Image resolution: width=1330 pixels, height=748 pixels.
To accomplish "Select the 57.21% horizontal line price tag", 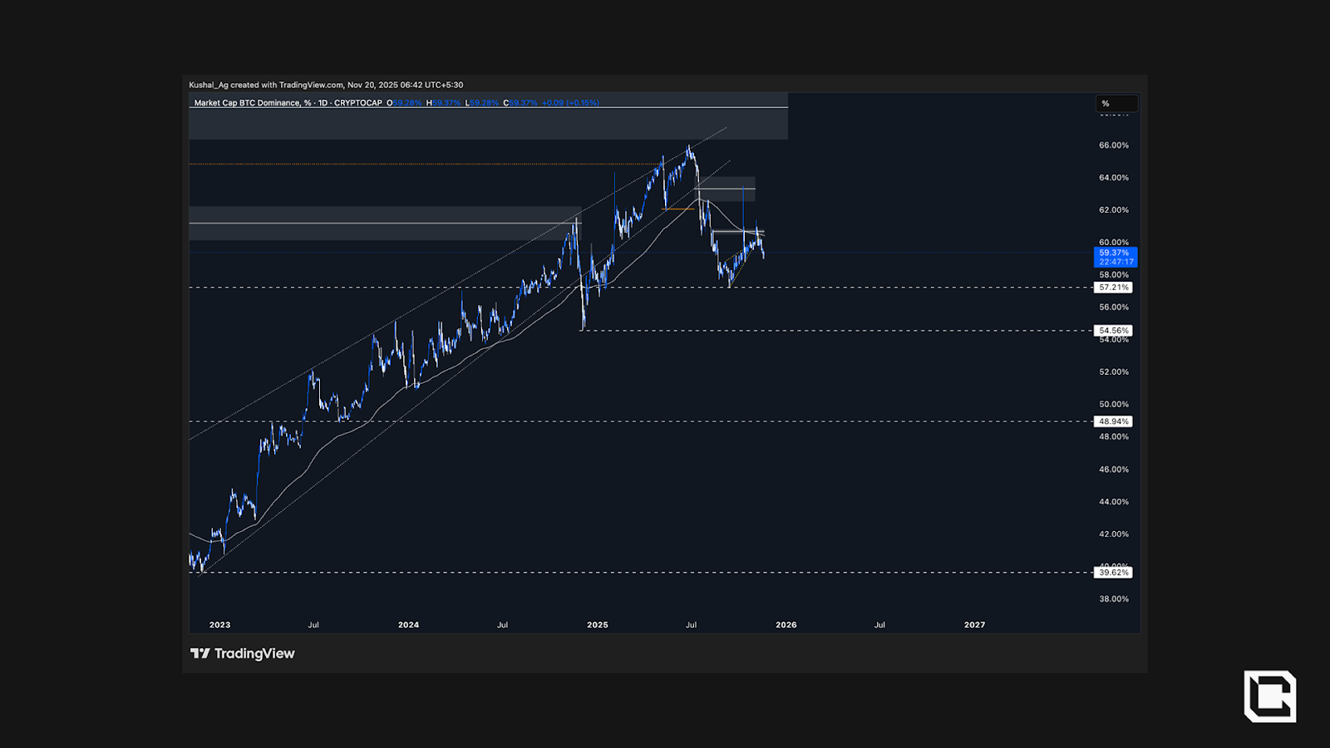I will pyautogui.click(x=1114, y=288).
